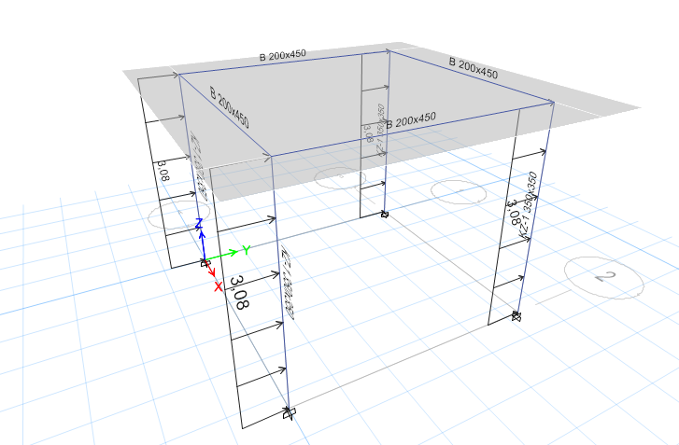Select the dark KZ-1 350x350 column label

[x=529, y=204]
